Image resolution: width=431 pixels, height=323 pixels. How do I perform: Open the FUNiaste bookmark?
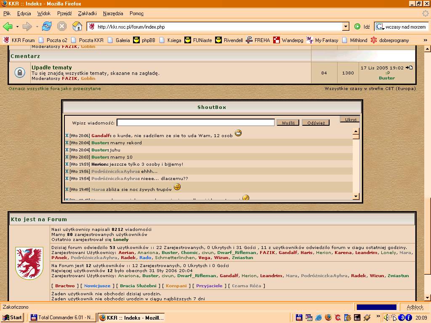pos(198,40)
